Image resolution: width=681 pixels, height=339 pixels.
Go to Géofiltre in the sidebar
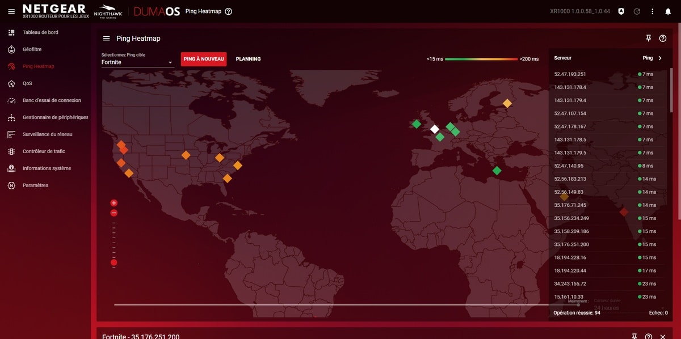[x=32, y=49]
